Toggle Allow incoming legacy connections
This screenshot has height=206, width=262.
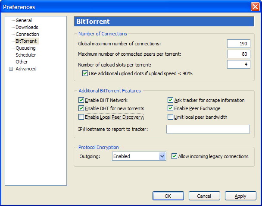click(174, 156)
